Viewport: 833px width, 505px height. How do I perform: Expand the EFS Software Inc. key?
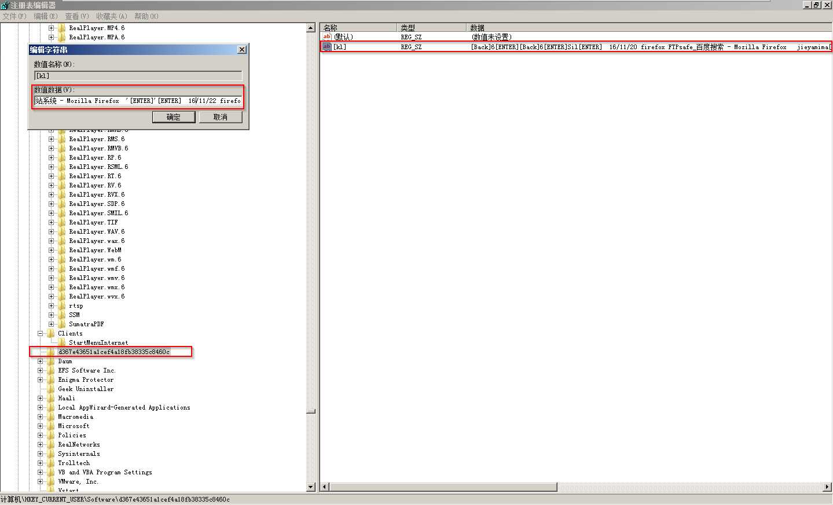(40, 370)
